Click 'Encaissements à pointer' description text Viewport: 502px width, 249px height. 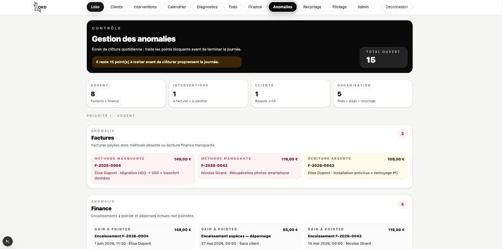click(x=143, y=216)
